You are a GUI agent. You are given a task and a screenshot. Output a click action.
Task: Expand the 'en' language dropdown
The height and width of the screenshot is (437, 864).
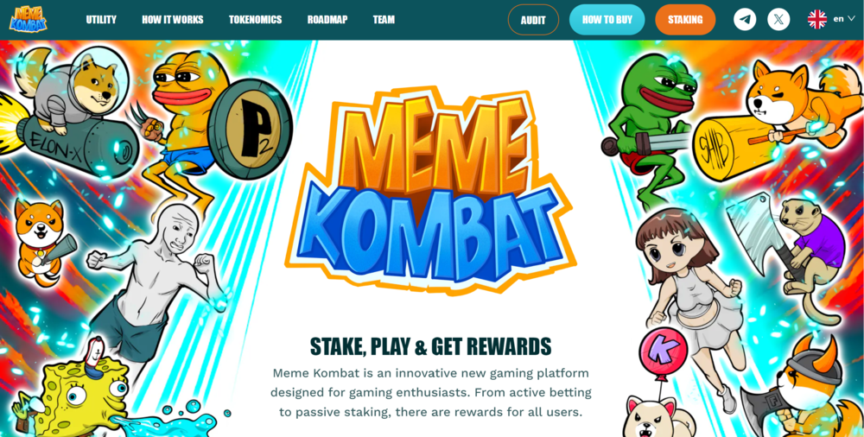pos(843,19)
